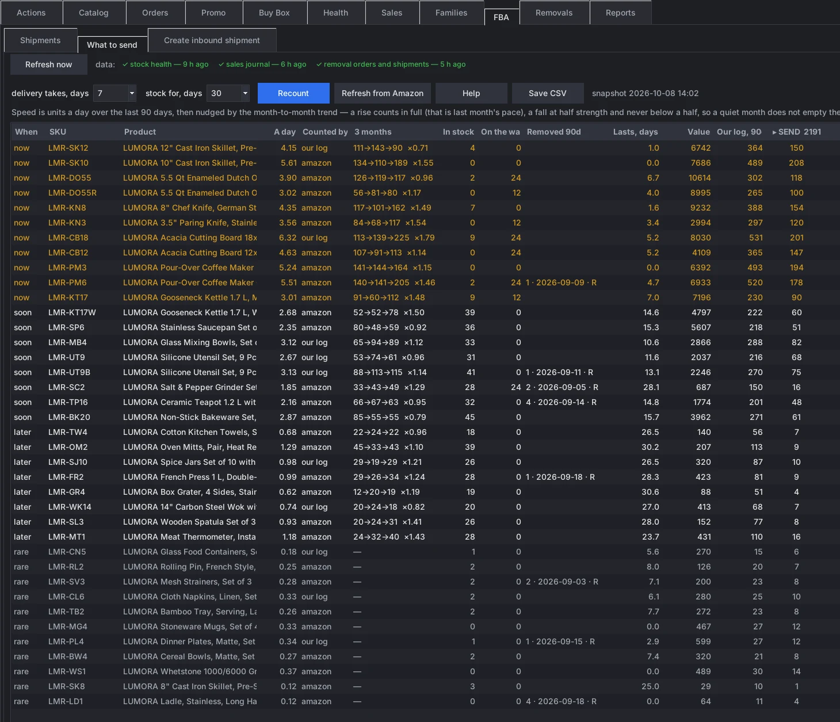This screenshot has width=840, height=722.
Task: Sort by the Counted by column header
Action: point(325,132)
